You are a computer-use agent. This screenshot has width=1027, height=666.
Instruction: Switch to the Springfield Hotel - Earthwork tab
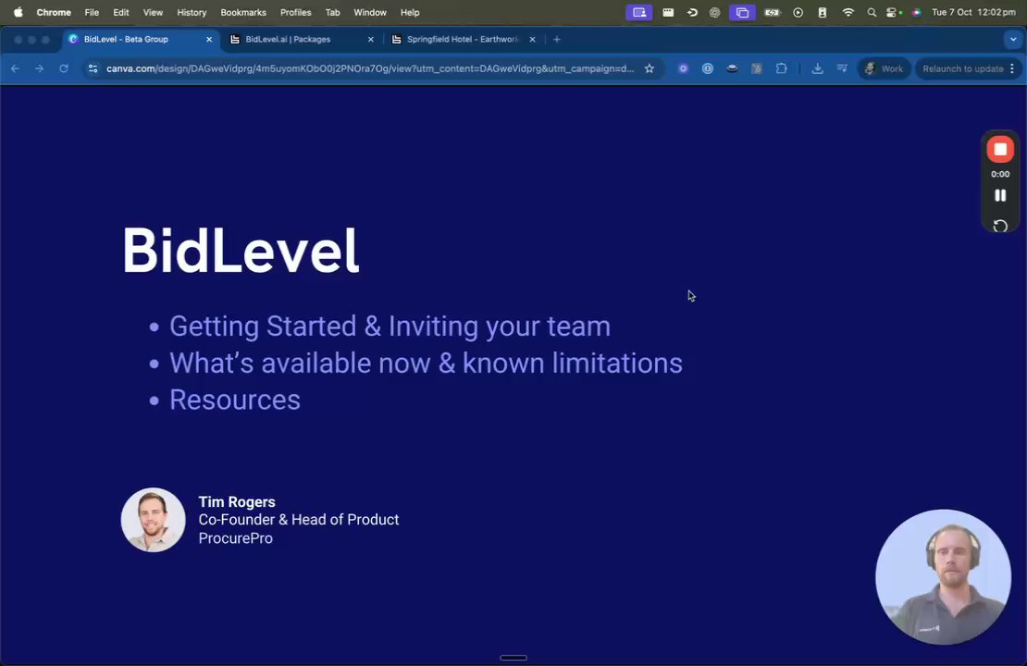click(462, 39)
